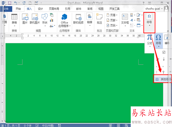Click the 符号 (Symbol) omega dropdown button
Screen dimensions: 172x127
pos(158,41)
